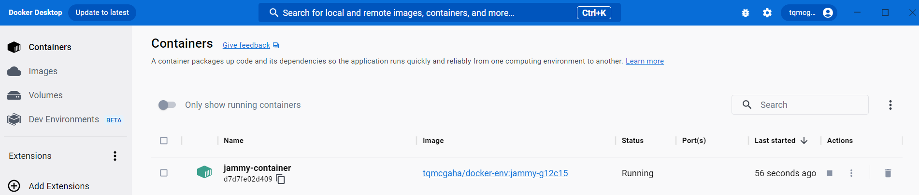This screenshot has height=195, width=919.
Task: Open the tqmcg account menu
Action: point(810,13)
